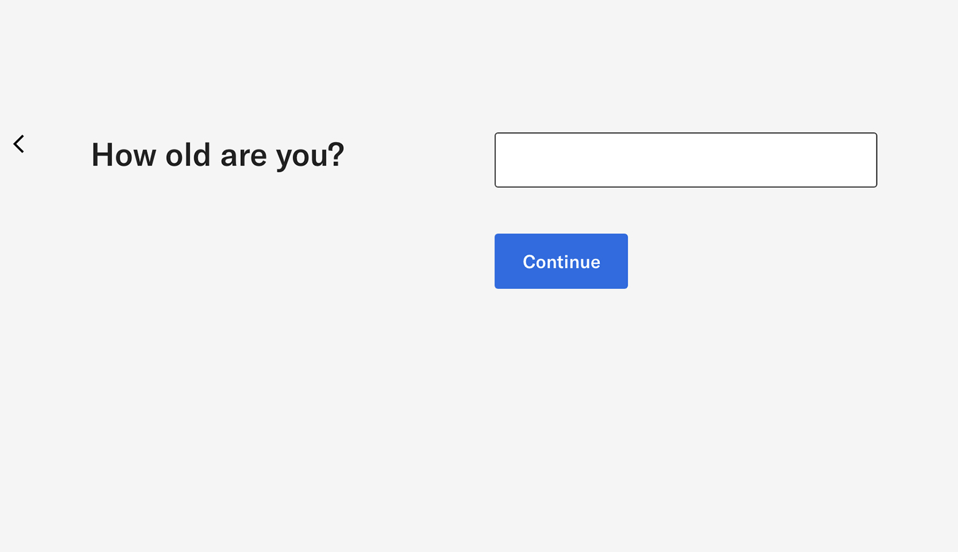
Task: Proceed to next step via Continue
Action: click(560, 261)
